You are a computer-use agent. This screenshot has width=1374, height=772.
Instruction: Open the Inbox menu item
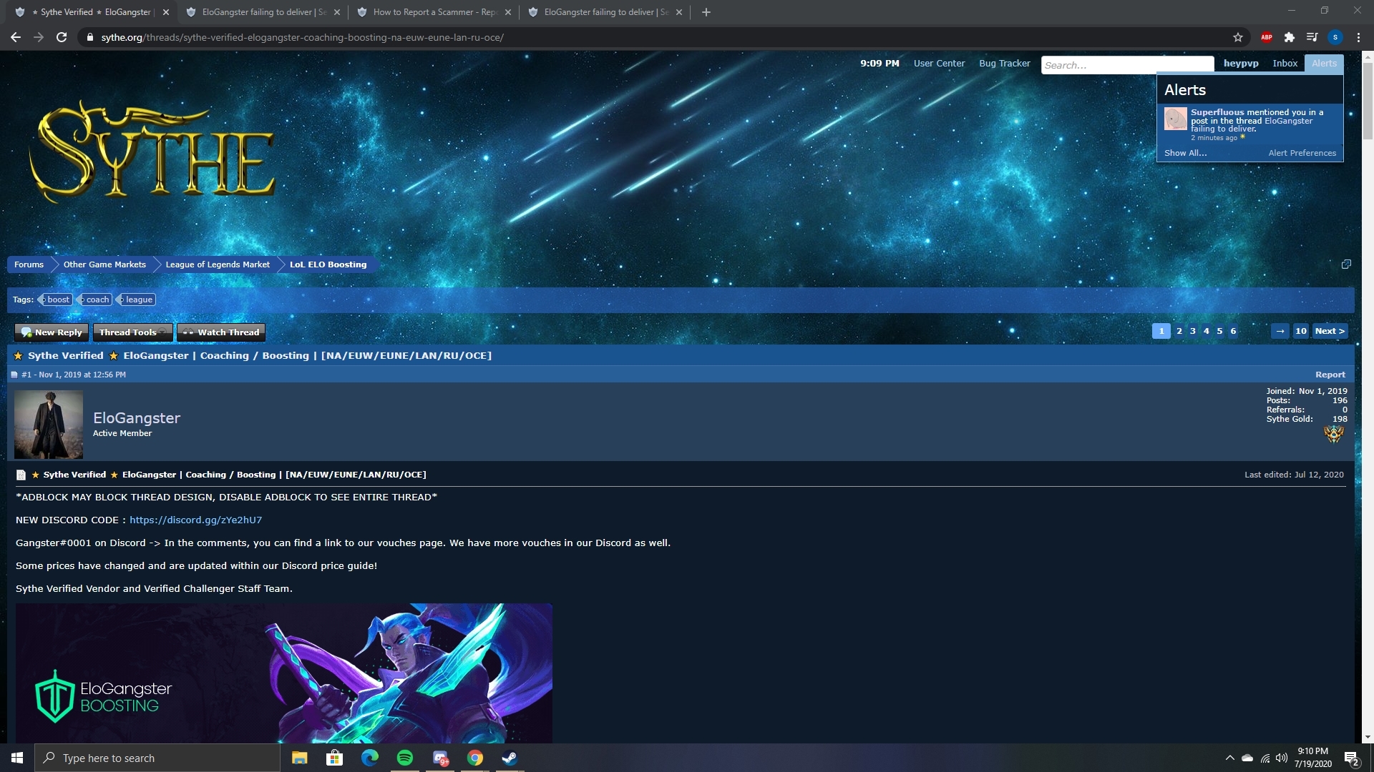[1285, 64]
